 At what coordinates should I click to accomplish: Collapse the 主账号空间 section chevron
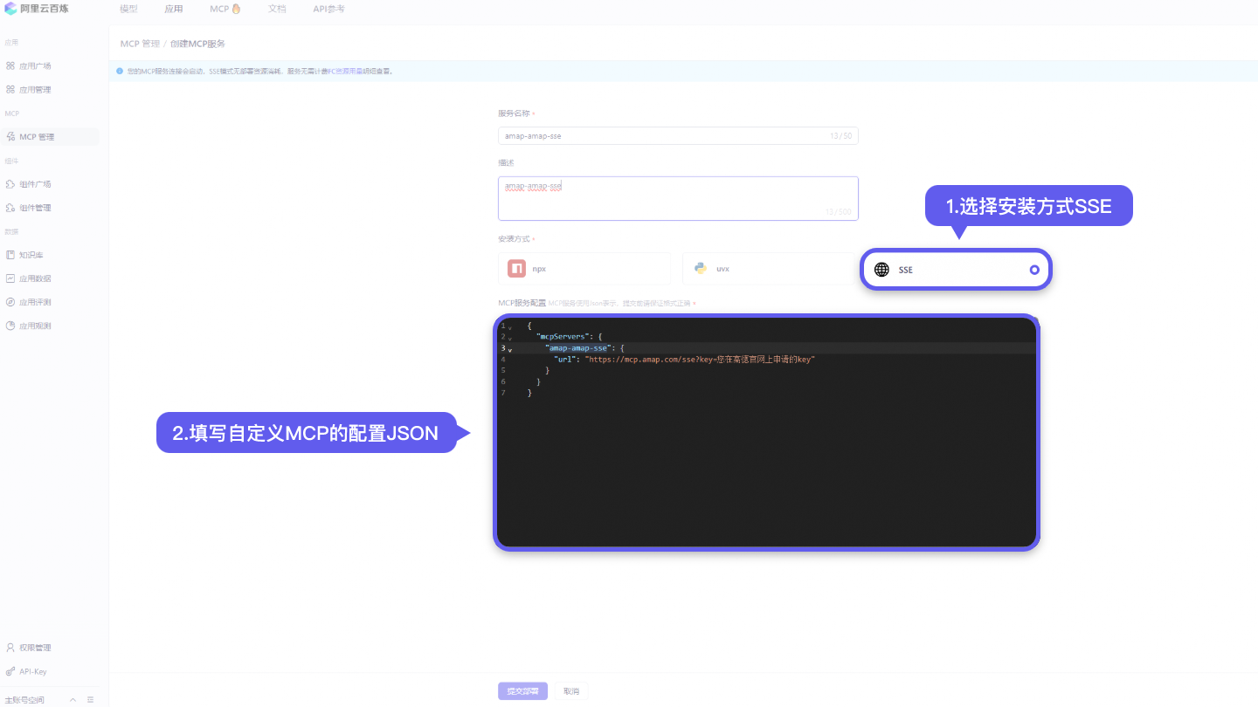[73, 699]
